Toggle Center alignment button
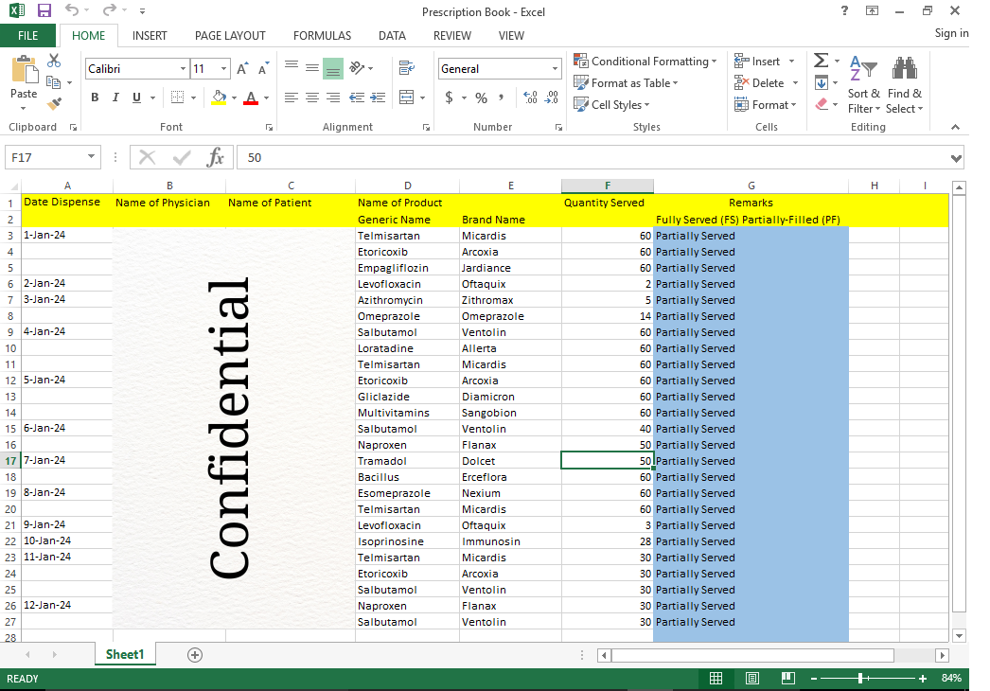This screenshot has width=990, height=691. tap(312, 97)
